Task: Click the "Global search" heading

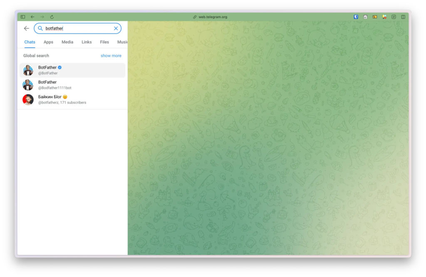Action: pyautogui.click(x=36, y=56)
